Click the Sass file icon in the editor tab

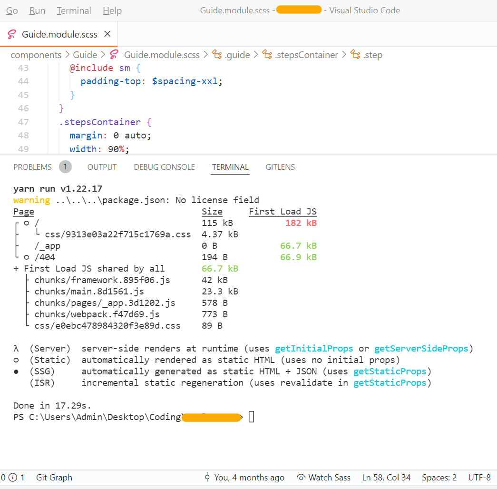(x=12, y=34)
